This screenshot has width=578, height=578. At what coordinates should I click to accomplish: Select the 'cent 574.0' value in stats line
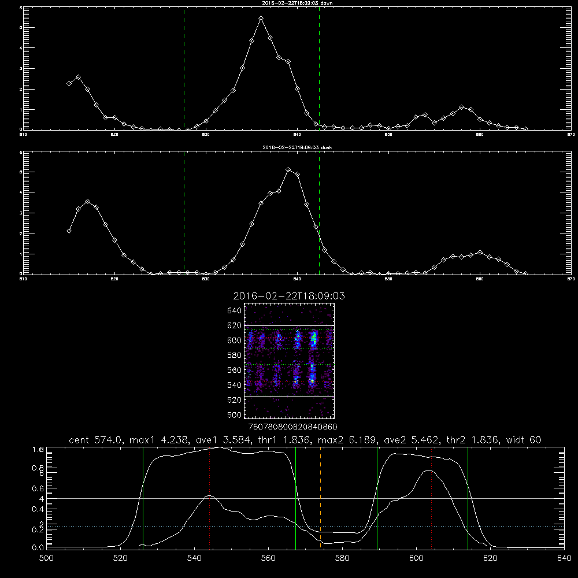tap(97, 440)
